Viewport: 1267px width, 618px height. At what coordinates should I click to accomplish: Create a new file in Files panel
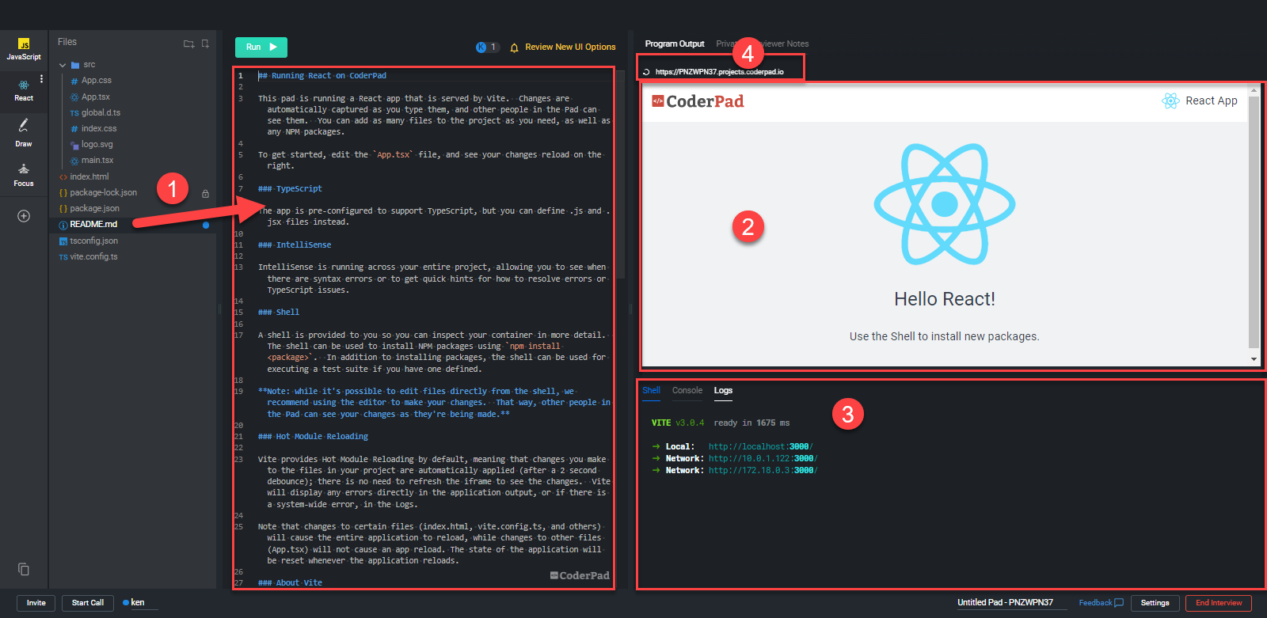point(205,44)
